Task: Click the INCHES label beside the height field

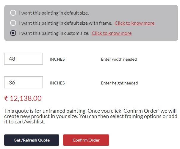Action: pos(57,83)
